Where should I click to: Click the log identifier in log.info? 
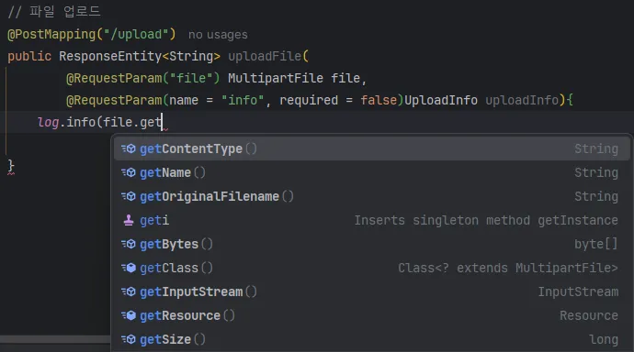pos(48,122)
